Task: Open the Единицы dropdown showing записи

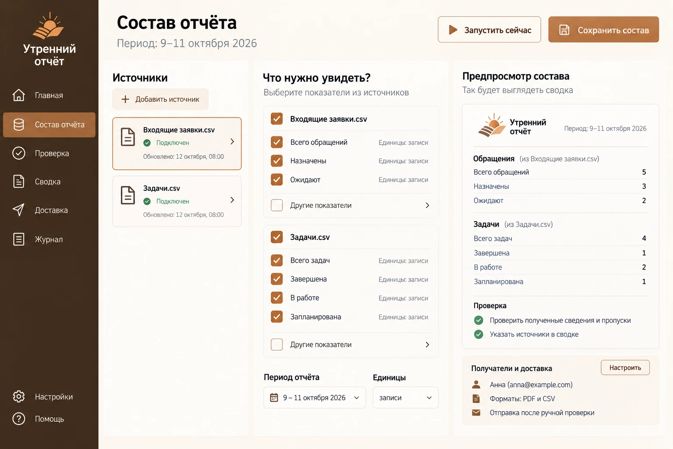Action: click(x=405, y=398)
